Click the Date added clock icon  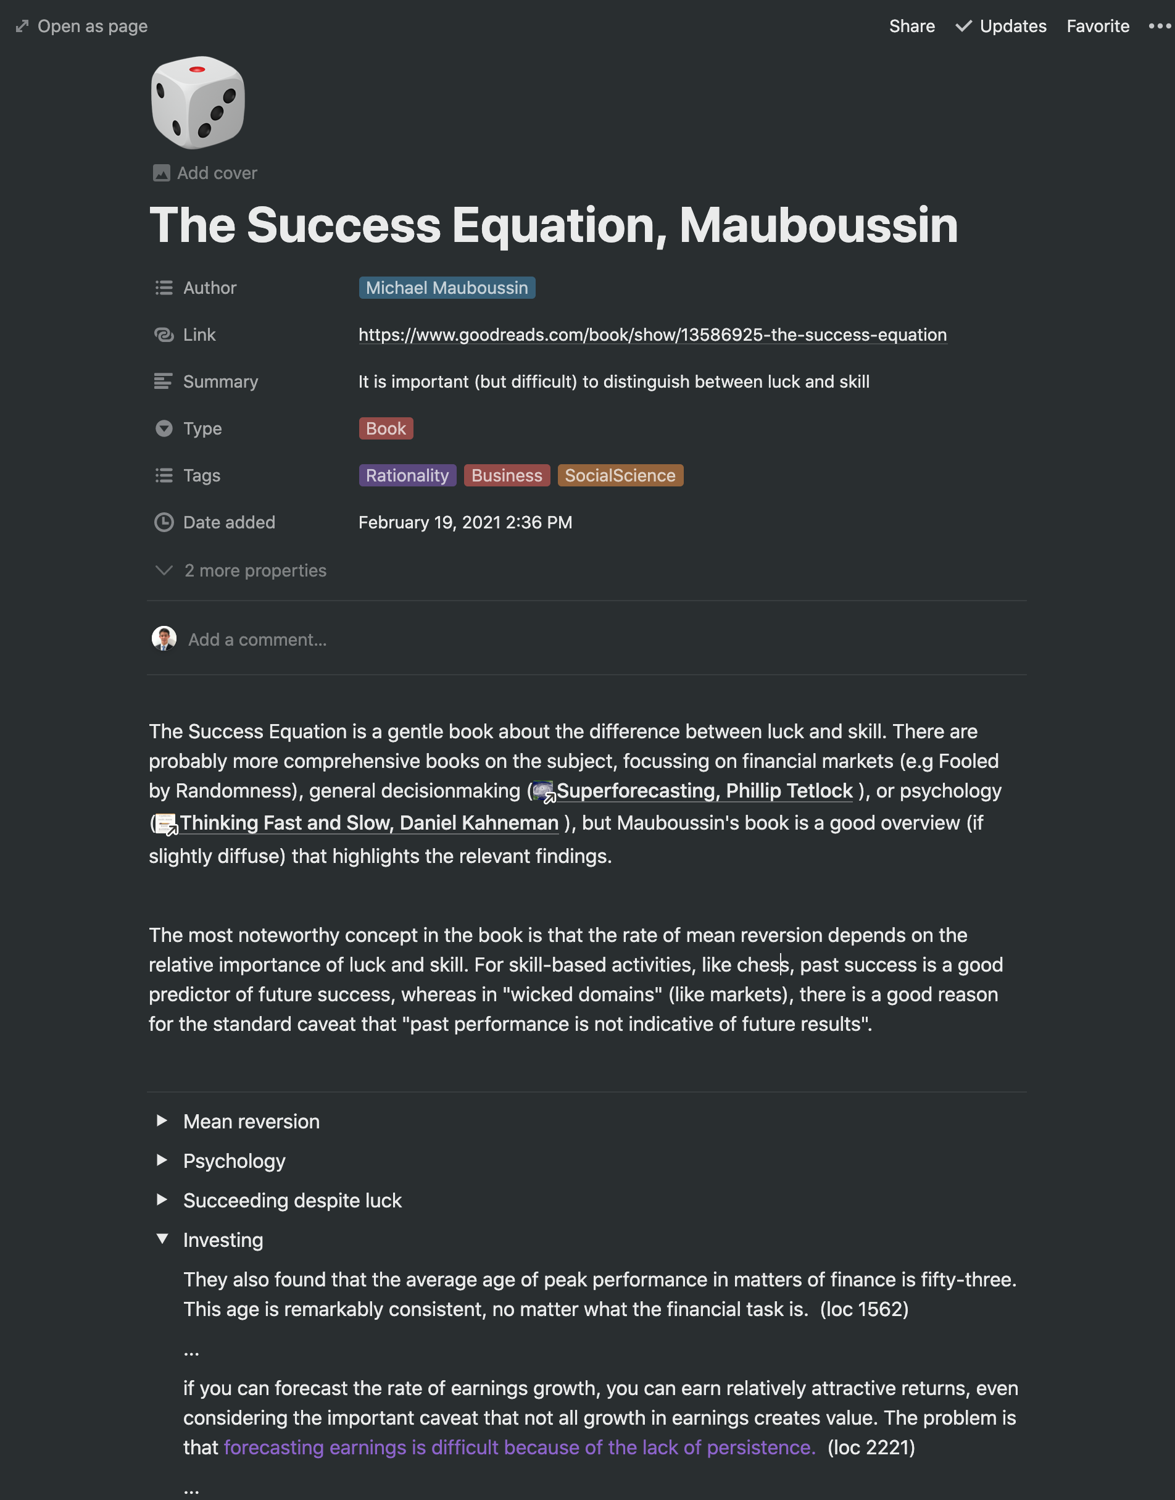(x=164, y=523)
